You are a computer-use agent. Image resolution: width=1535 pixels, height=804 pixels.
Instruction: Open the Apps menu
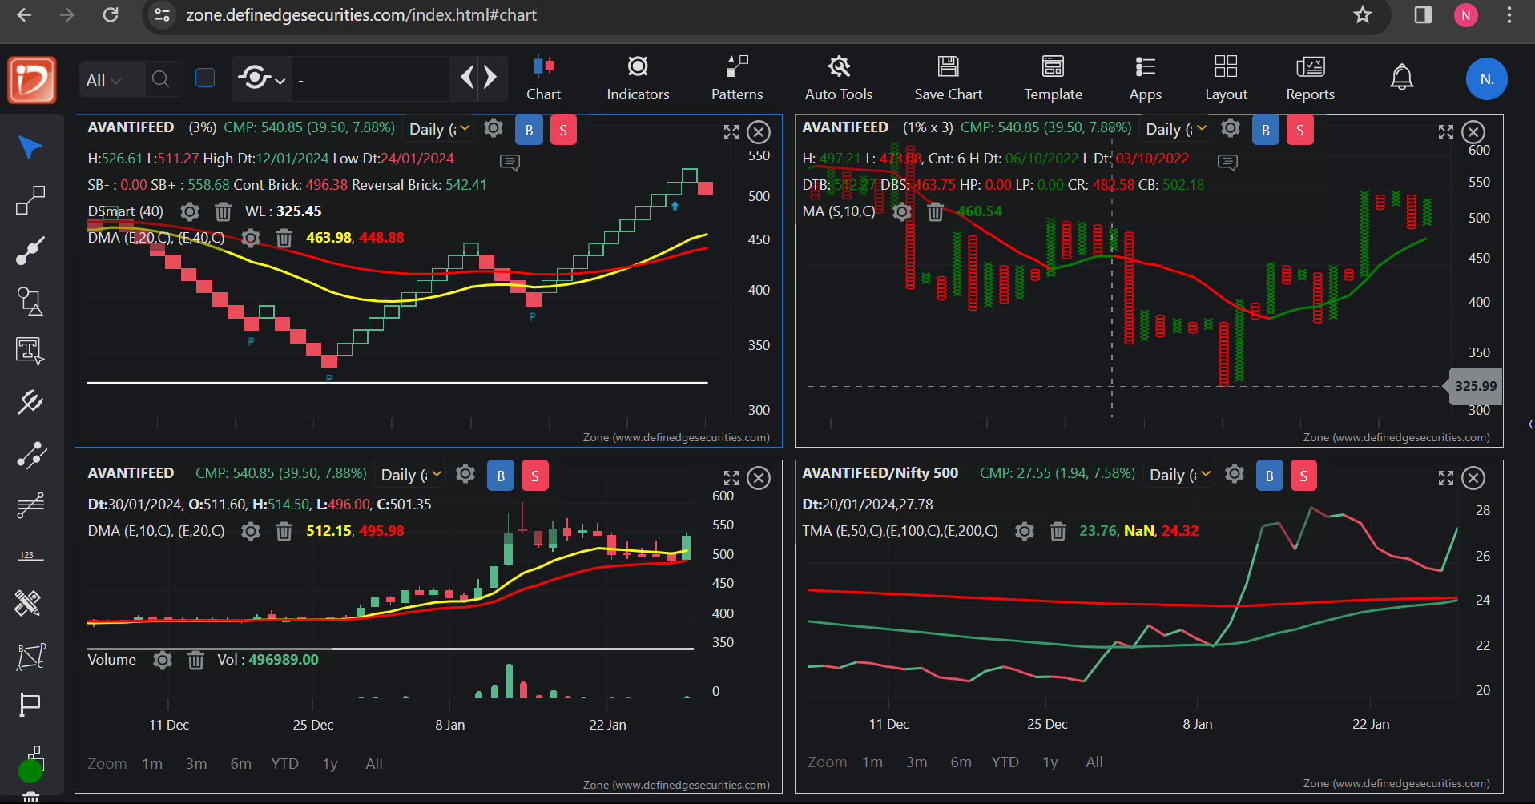click(x=1146, y=78)
